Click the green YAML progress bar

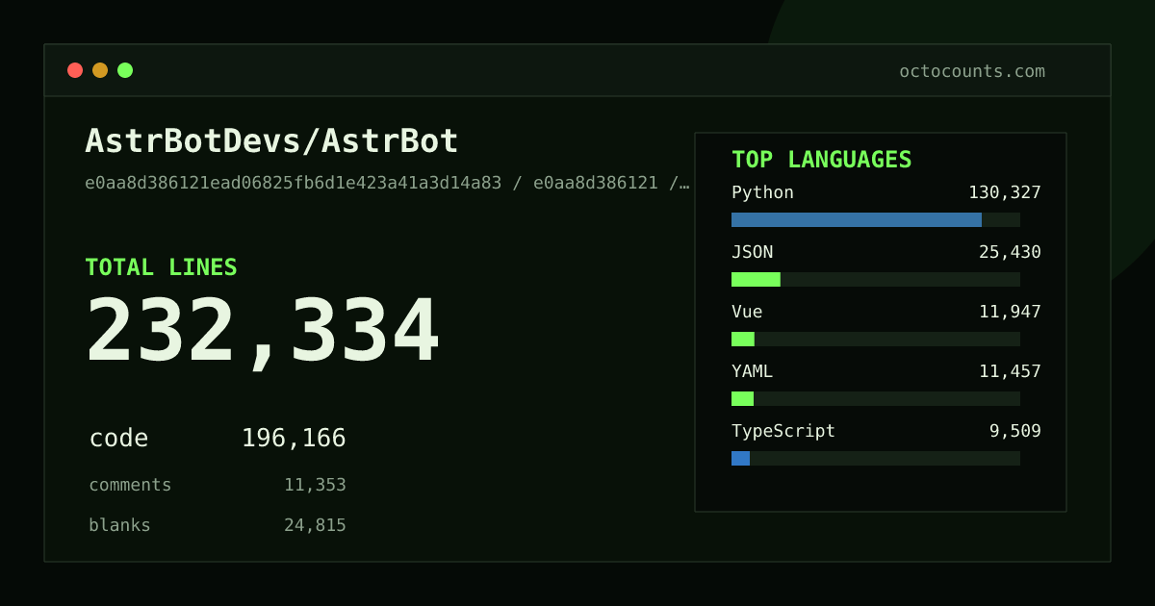point(742,398)
